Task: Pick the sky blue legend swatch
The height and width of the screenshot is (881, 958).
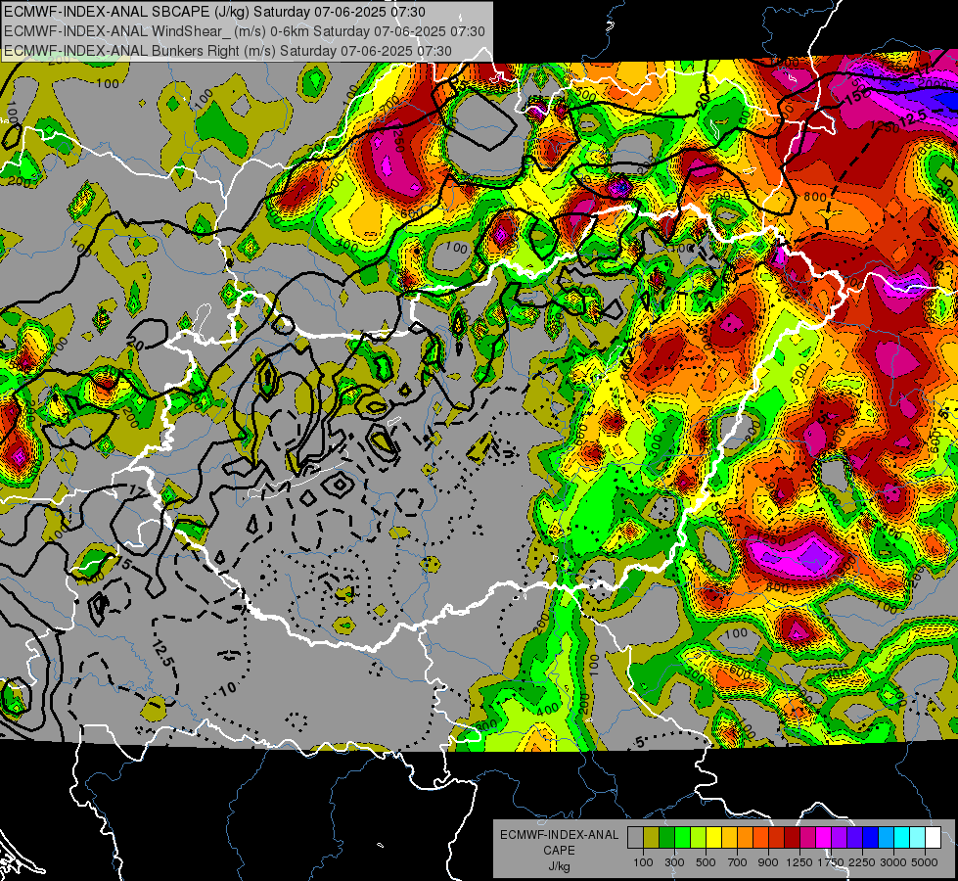Action: (x=886, y=838)
